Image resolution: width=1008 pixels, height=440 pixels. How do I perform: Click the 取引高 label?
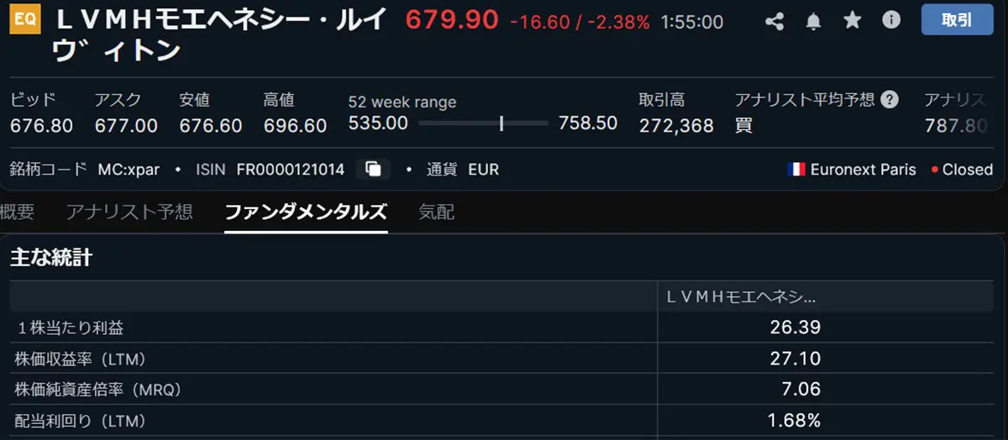pos(662,100)
